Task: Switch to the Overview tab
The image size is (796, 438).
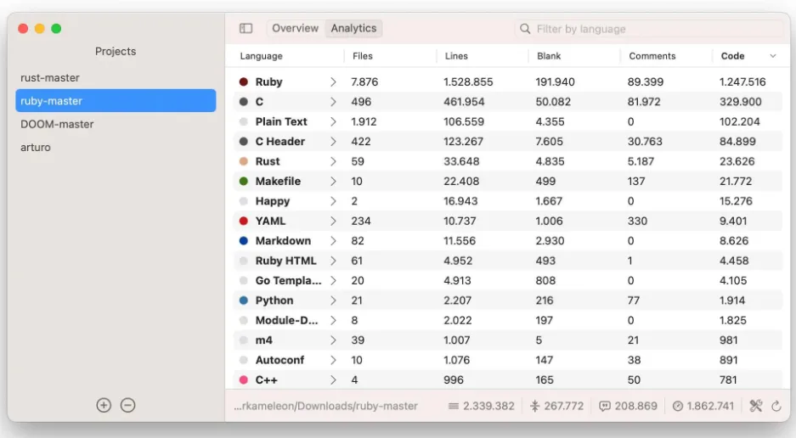Action: pyautogui.click(x=295, y=28)
